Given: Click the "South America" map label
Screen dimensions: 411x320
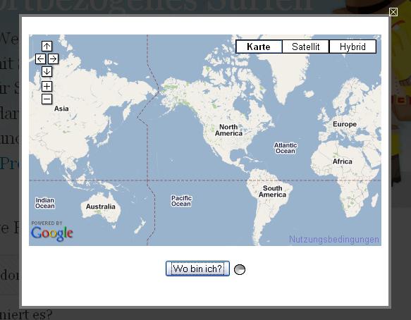Looking at the screenshot, I should pyautogui.click(x=272, y=191).
